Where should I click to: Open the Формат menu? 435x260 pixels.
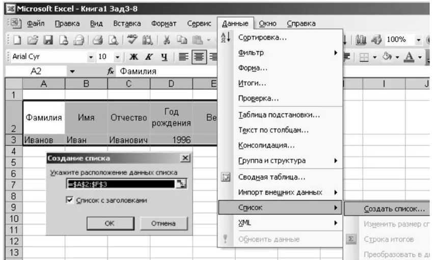pos(164,23)
